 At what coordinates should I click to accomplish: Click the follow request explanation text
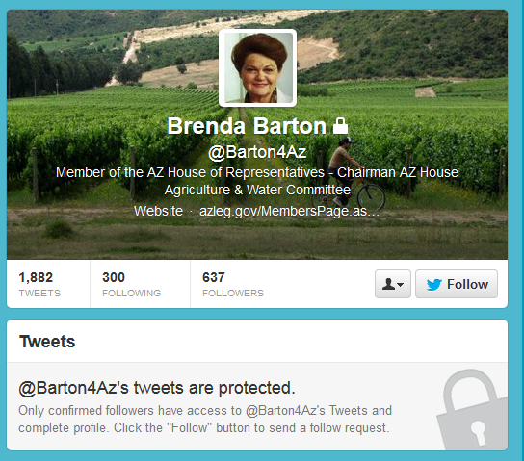pyautogui.click(x=205, y=419)
